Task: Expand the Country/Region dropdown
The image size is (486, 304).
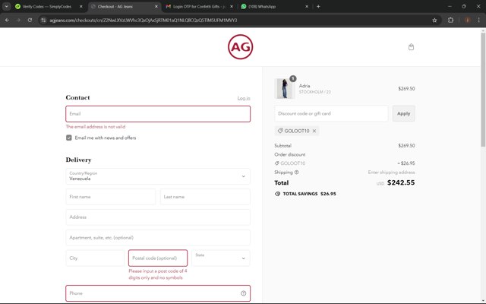Action: pyautogui.click(x=158, y=176)
